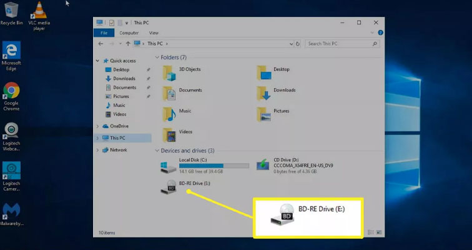Open the Videos folder in main pane
The height and width of the screenshot is (250, 472).
(x=169, y=134)
